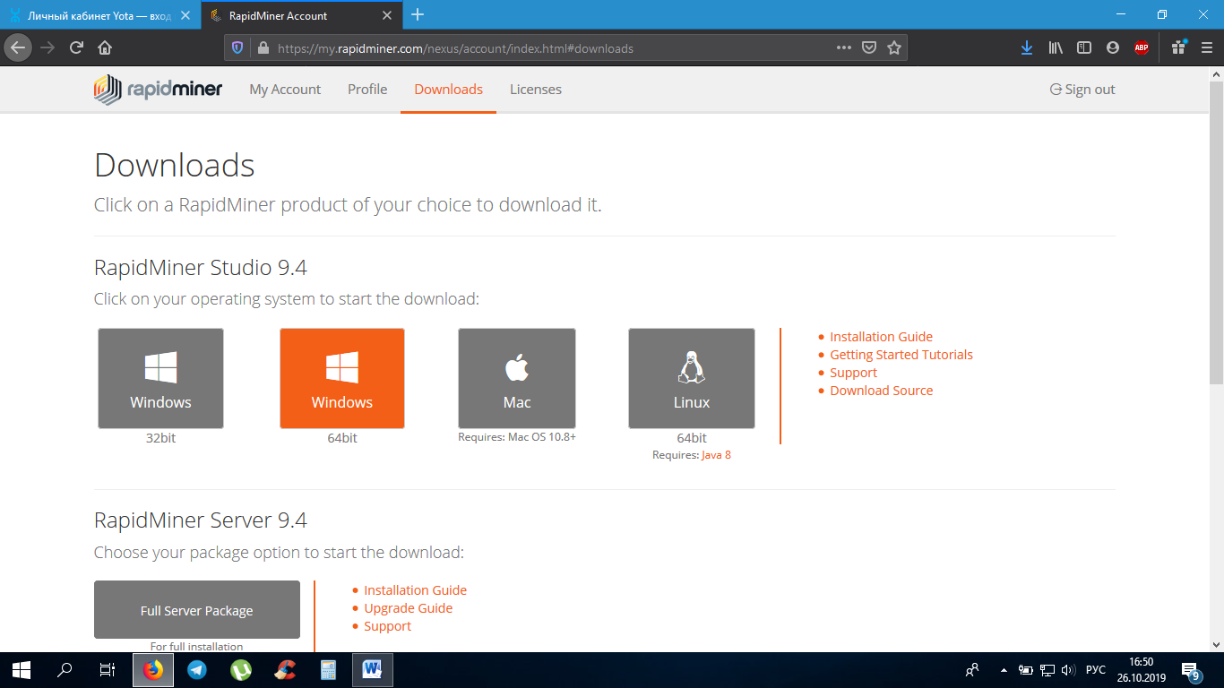Screen dimensions: 1224x688
Task: Open uTorrent from taskbar
Action: (241, 670)
